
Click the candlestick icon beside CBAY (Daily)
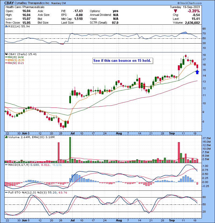coord(6,54)
